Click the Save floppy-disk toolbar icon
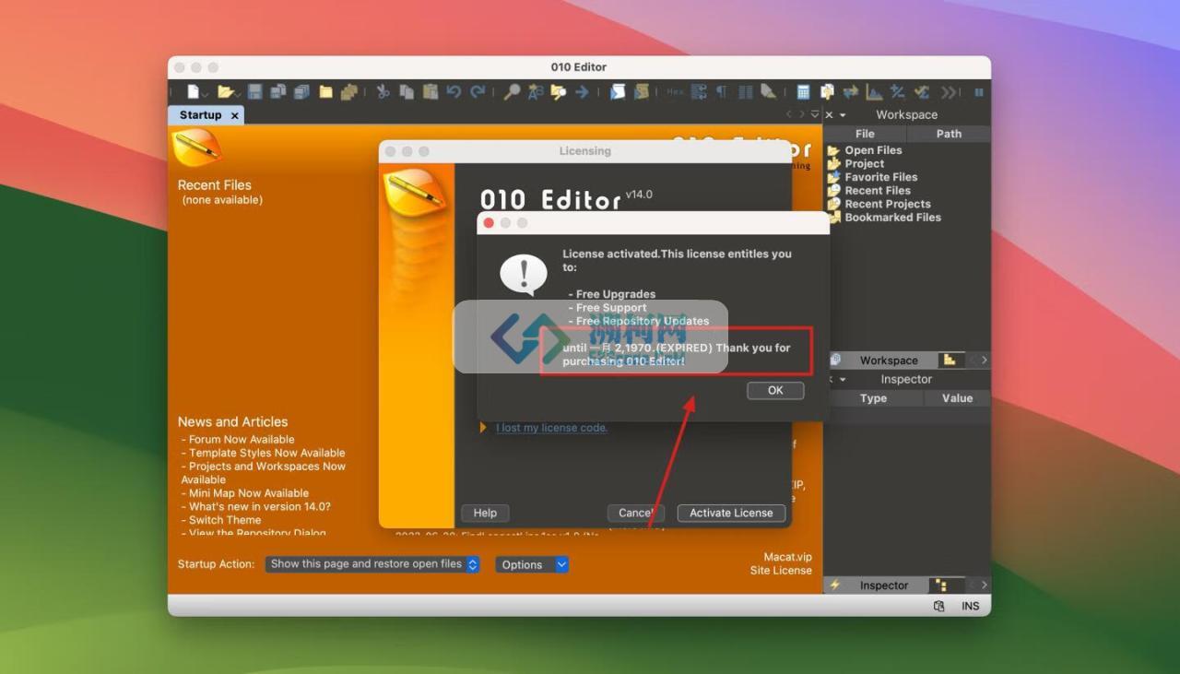The height and width of the screenshot is (674, 1180). [x=254, y=91]
